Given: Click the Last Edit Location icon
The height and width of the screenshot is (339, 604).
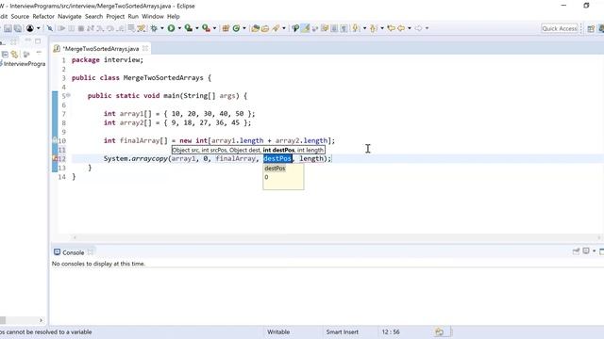Looking at the screenshot, I should coord(391,28).
